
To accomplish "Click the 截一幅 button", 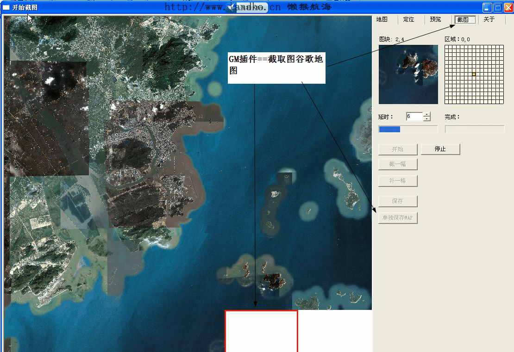I will point(398,164).
